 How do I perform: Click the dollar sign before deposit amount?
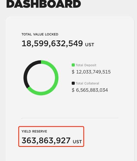[x=73, y=72]
